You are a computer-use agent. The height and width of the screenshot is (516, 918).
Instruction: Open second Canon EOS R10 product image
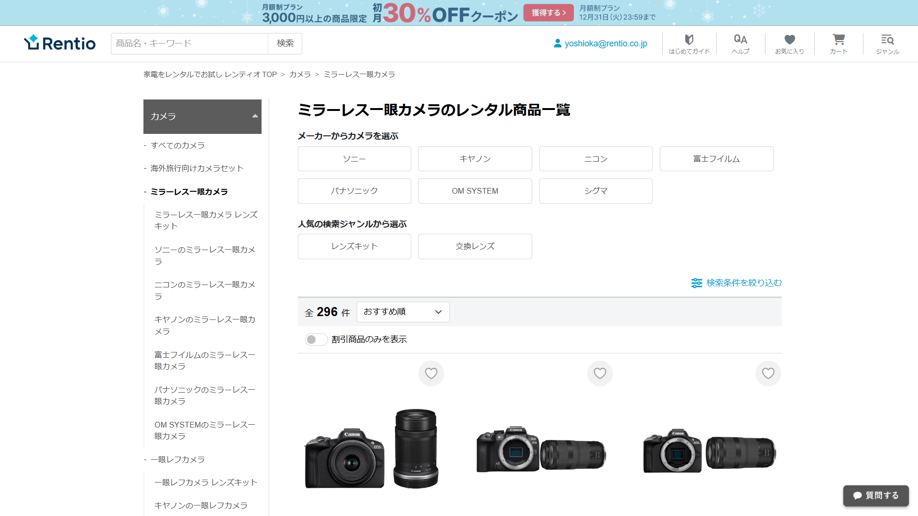click(x=541, y=449)
